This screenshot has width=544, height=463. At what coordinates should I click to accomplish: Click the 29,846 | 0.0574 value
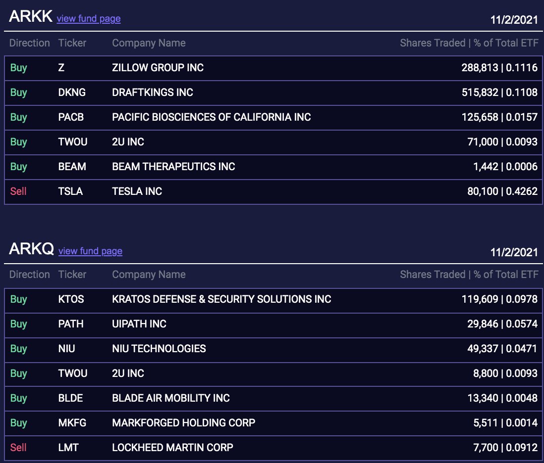(502, 324)
